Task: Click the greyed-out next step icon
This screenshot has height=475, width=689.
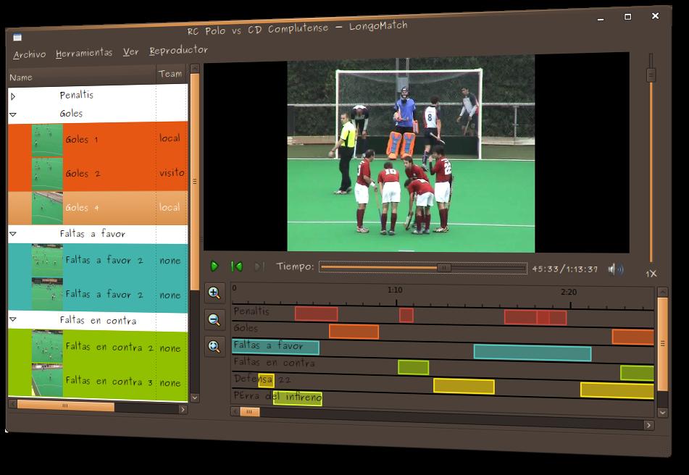Action: (259, 266)
